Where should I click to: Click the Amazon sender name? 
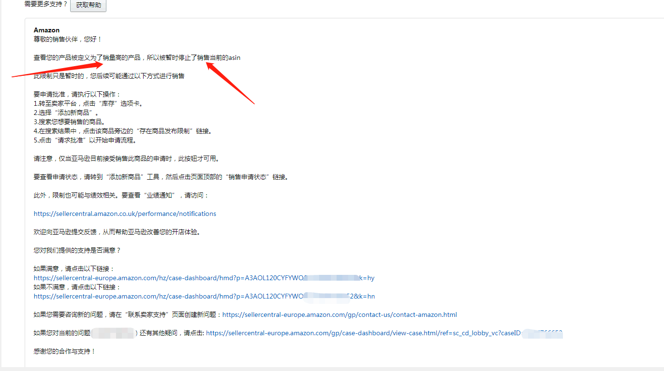click(x=46, y=30)
